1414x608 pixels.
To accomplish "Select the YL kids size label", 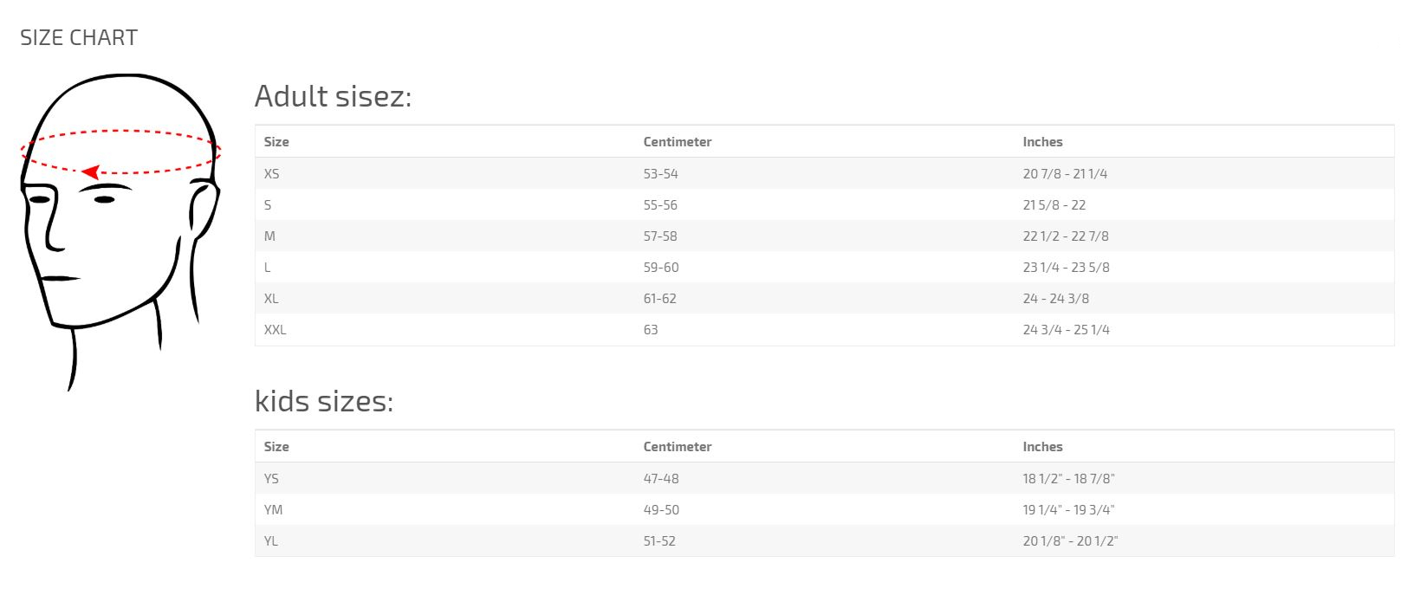I will [271, 541].
